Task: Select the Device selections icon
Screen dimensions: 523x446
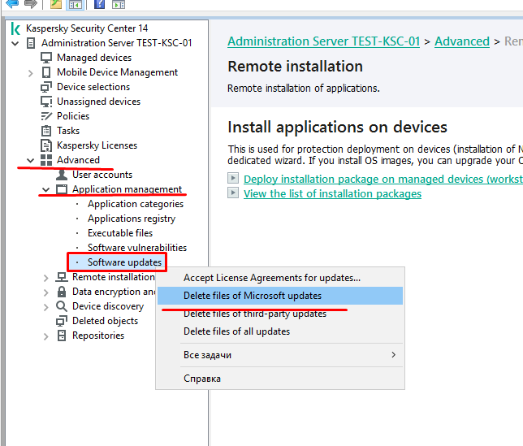Action: (x=46, y=87)
